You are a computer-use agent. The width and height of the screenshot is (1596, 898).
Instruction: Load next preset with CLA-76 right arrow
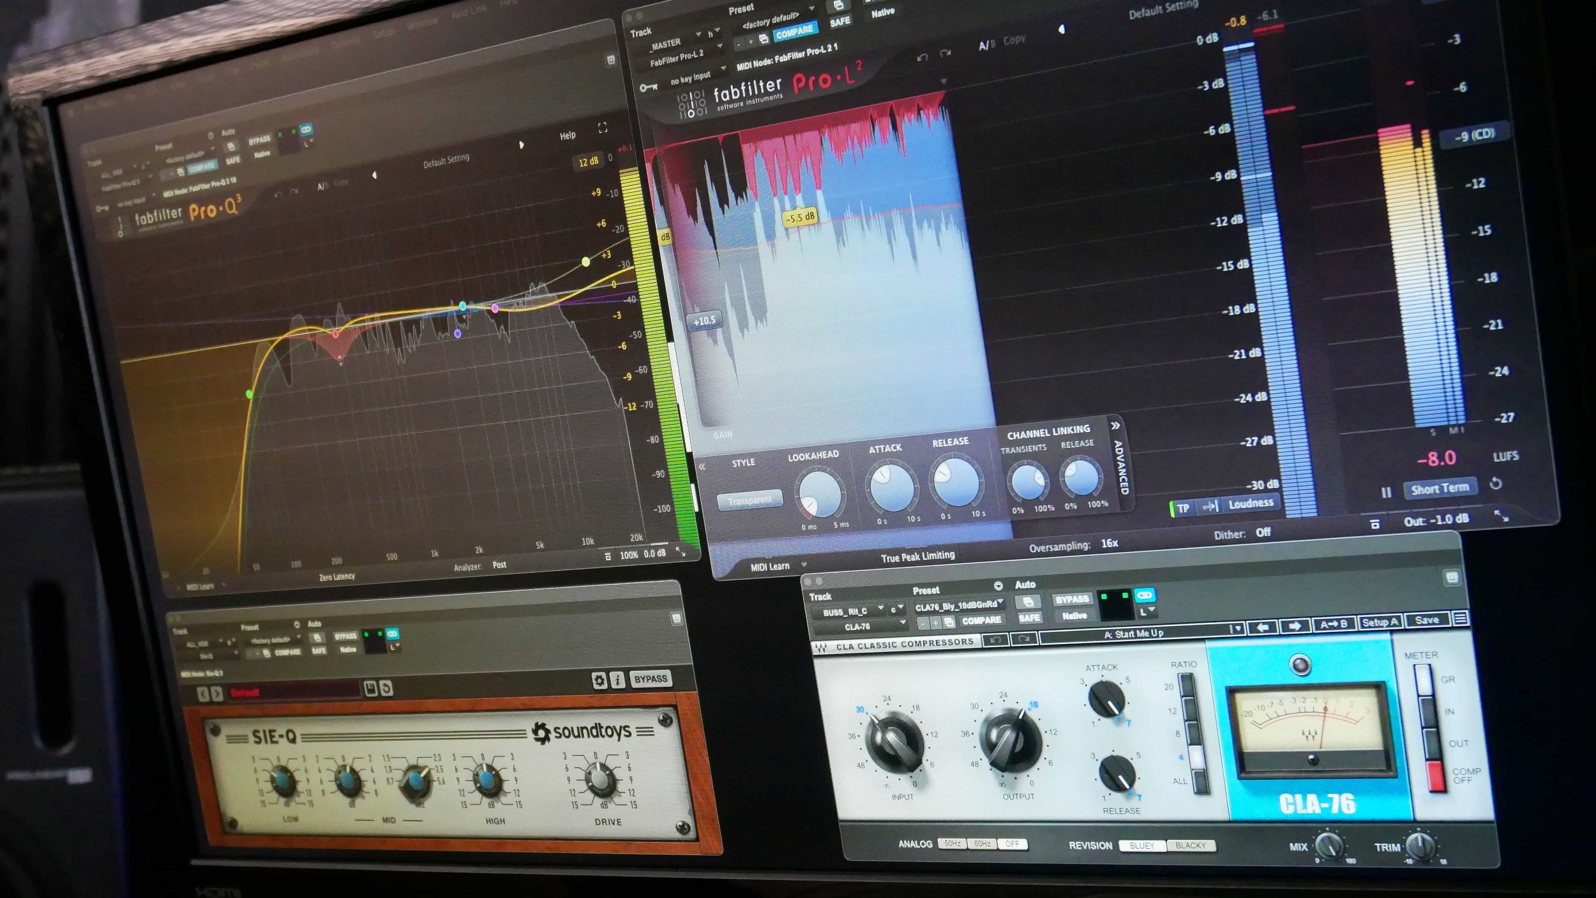[1295, 625]
